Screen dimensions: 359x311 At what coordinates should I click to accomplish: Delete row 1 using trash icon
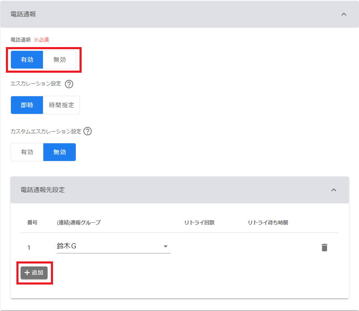pyautogui.click(x=324, y=247)
